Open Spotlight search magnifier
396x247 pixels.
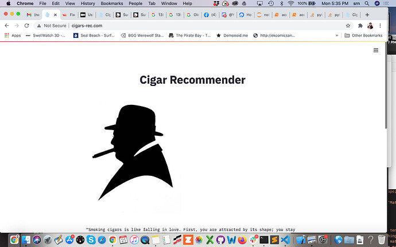pyautogui.click(x=367, y=3)
